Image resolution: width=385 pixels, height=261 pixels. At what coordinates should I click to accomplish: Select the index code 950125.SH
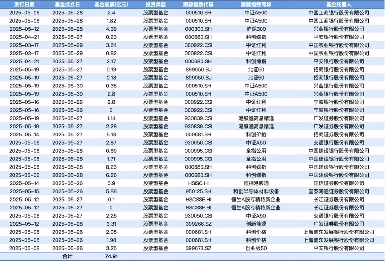198,191
